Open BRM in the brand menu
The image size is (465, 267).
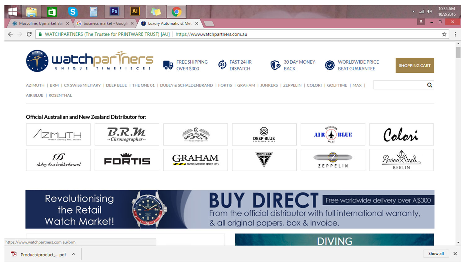(x=54, y=85)
